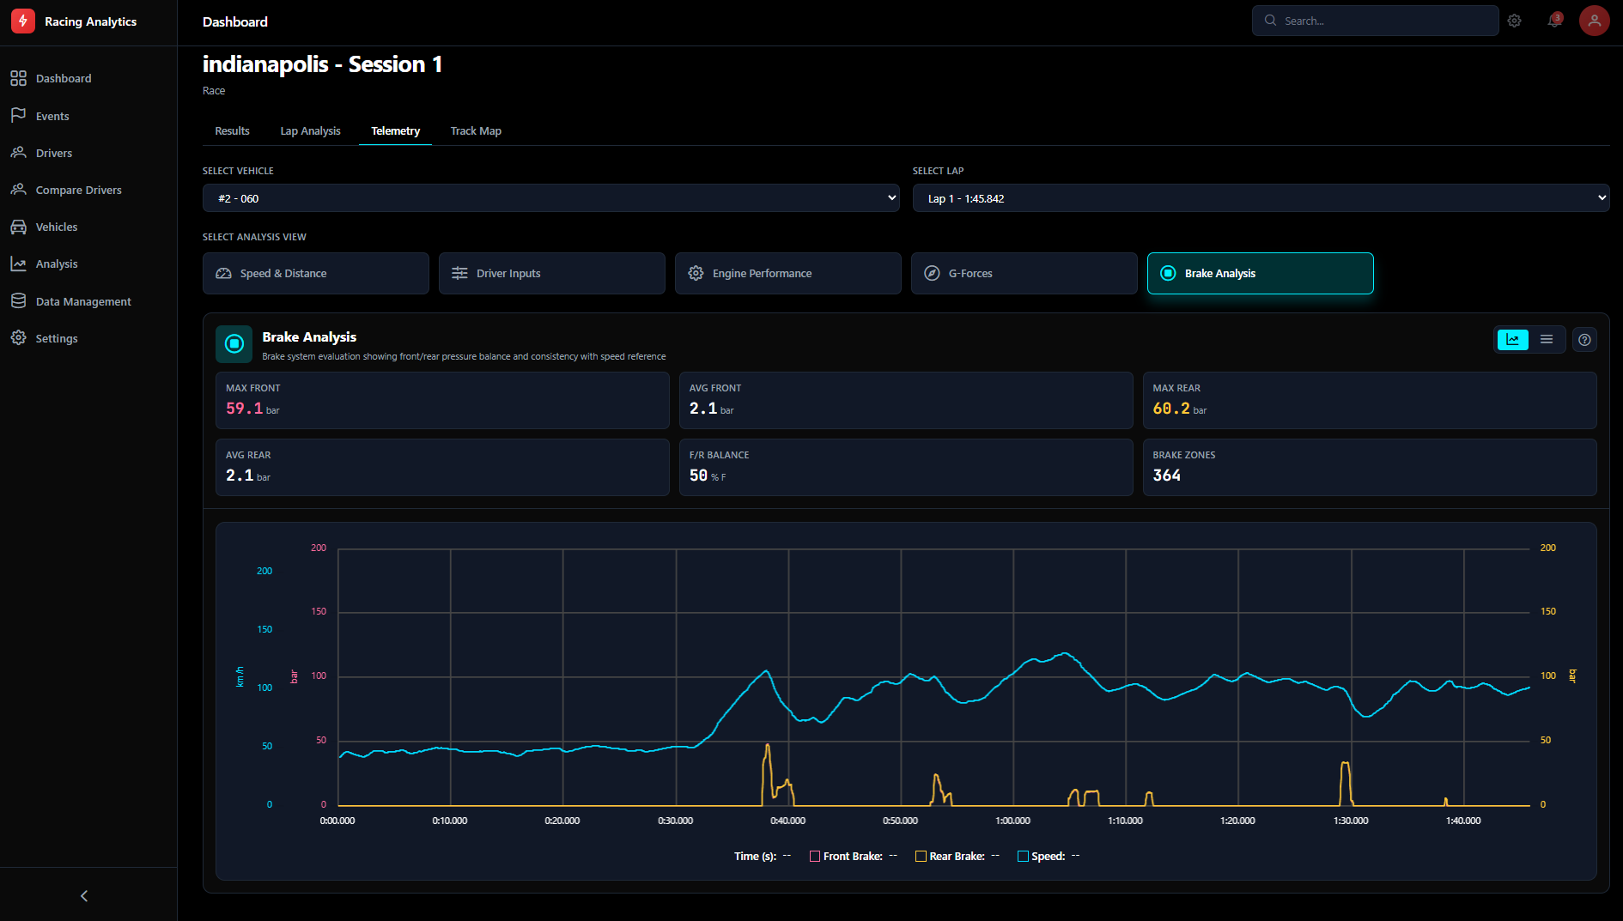Image resolution: width=1623 pixels, height=921 pixels.
Task: Click the F/R Balance 50 % card
Action: coord(906,467)
